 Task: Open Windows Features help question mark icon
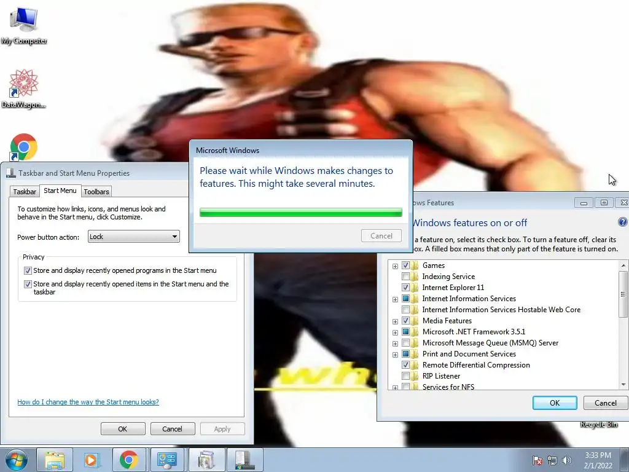[623, 222]
